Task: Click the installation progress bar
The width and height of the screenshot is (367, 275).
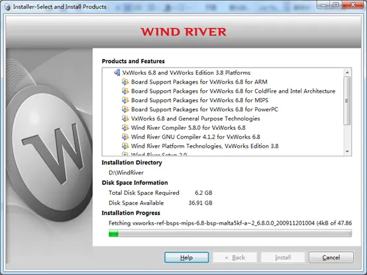Action: pyautogui.click(x=230, y=233)
